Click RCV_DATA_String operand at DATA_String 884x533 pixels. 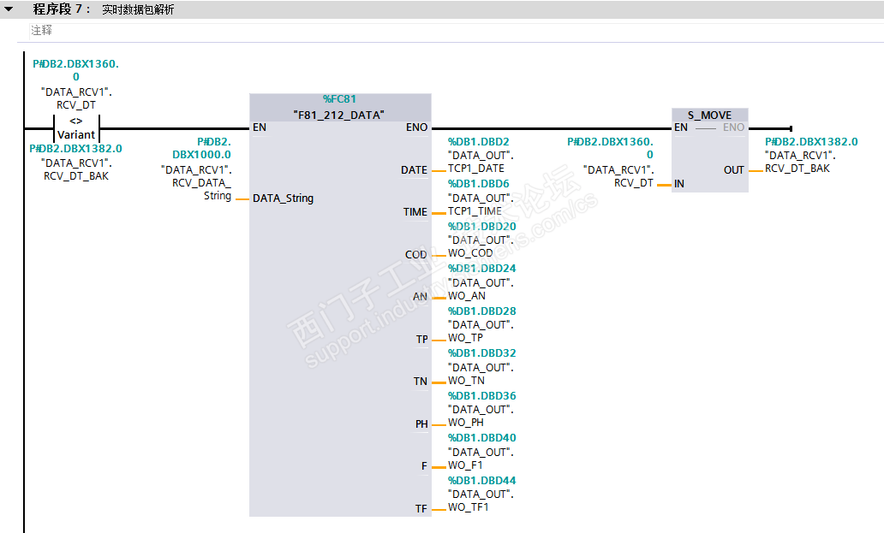pos(202,189)
